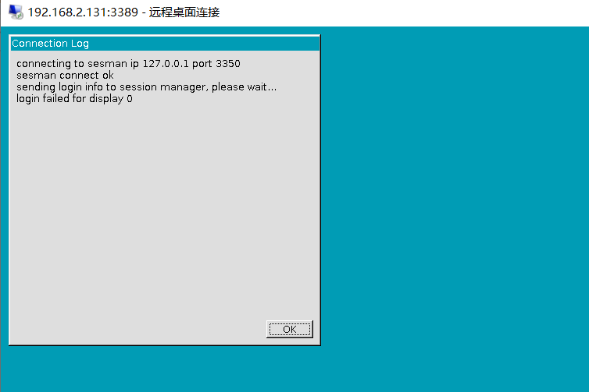Image resolution: width=589 pixels, height=392 pixels.
Task: Select the Connection Log title bar
Action: click(x=165, y=43)
